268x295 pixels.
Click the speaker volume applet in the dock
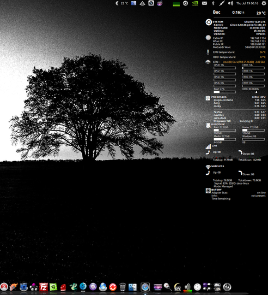(187, 287)
